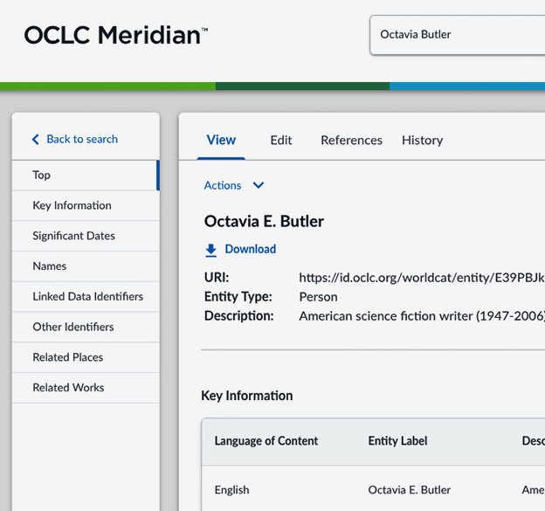Open the History tab
The image size is (545, 511).
pos(422,140)
